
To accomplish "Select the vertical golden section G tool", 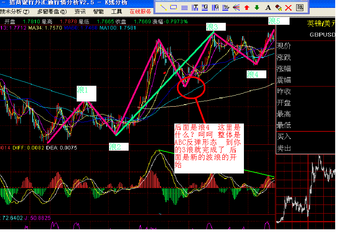I will (215, 7).
